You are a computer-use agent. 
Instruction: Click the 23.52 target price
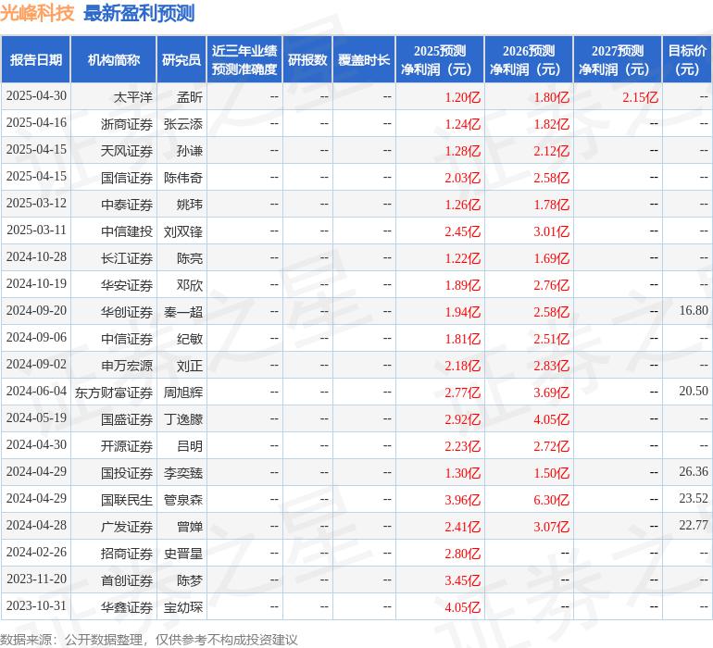click(x=694, y=498)
